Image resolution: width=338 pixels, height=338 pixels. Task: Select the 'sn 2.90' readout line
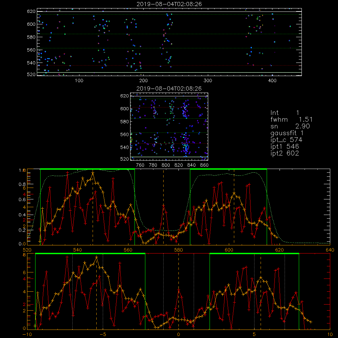tap(290, 126)
